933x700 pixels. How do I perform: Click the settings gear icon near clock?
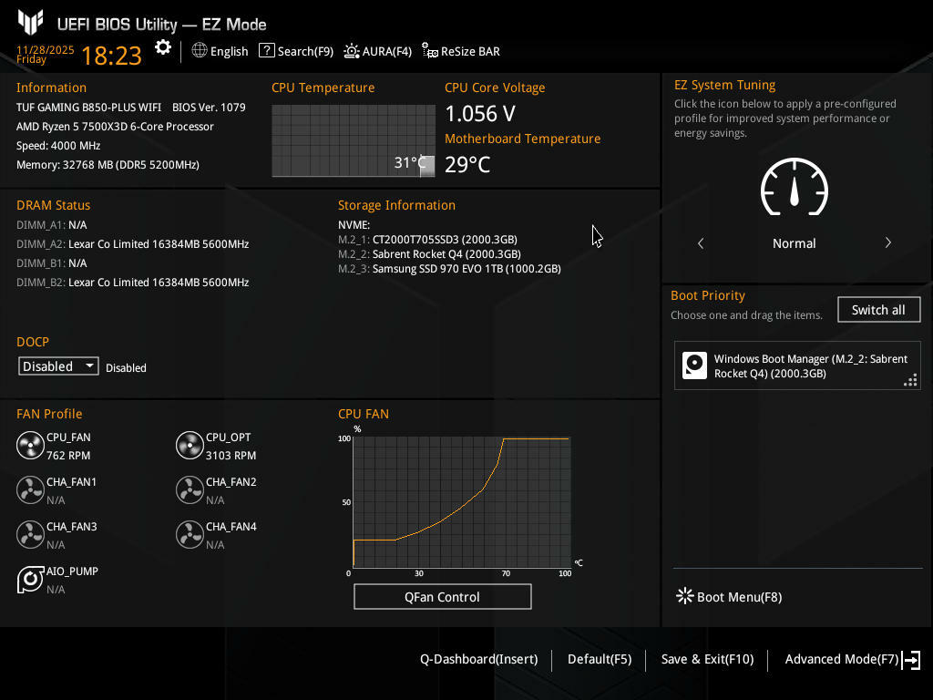[x=163, y=48]
